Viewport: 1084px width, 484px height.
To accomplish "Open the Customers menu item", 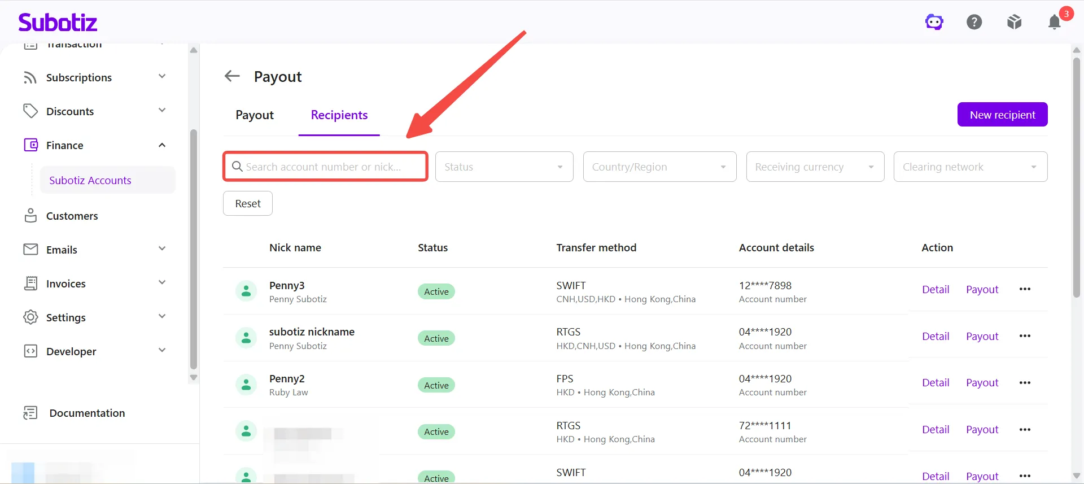I will click(72, 216).
